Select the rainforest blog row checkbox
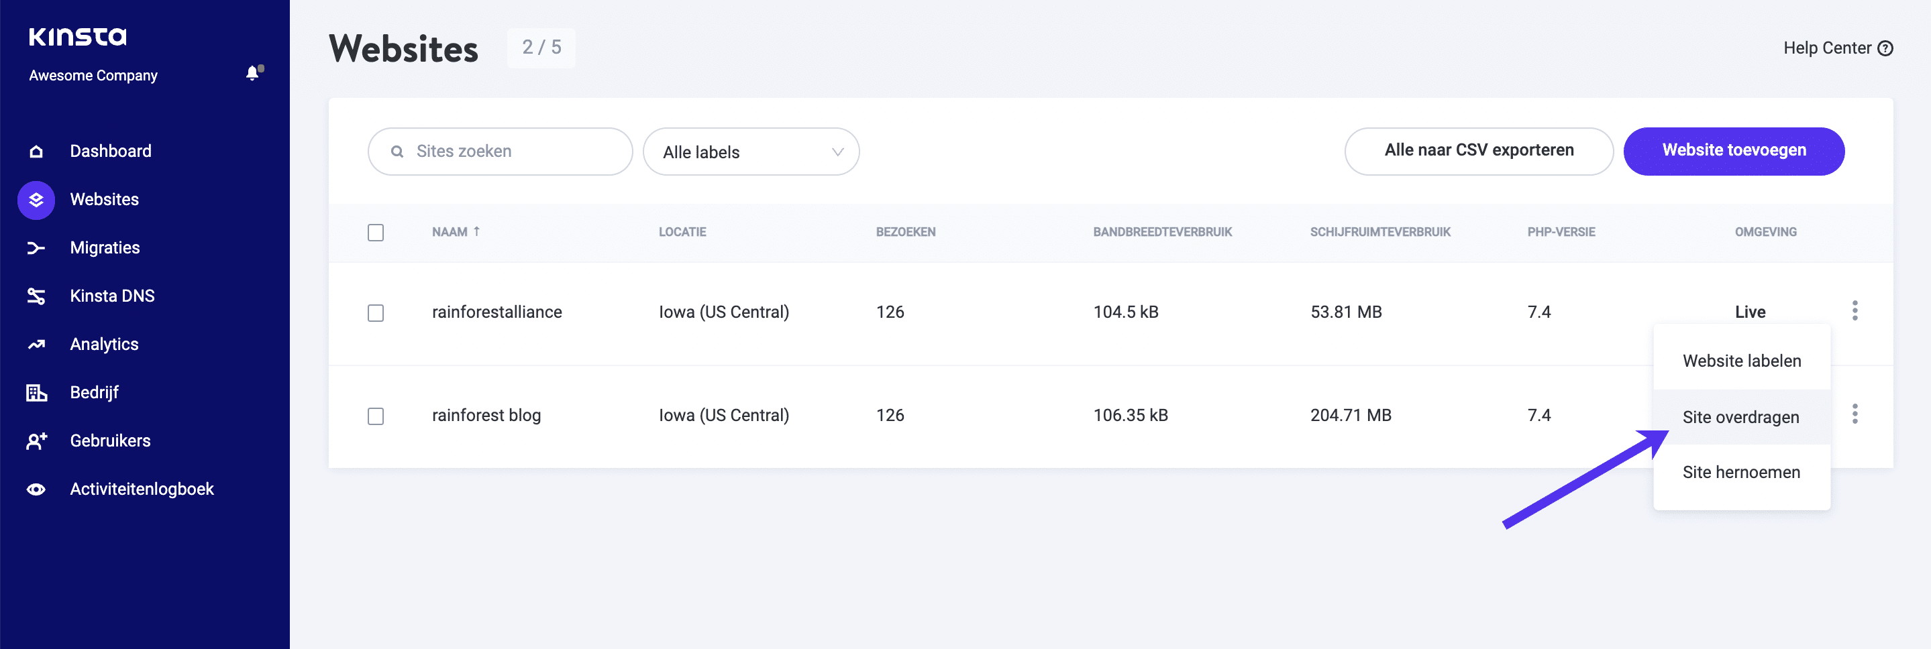Screen dimensions: 1931x649 click(x=376, y=416)
